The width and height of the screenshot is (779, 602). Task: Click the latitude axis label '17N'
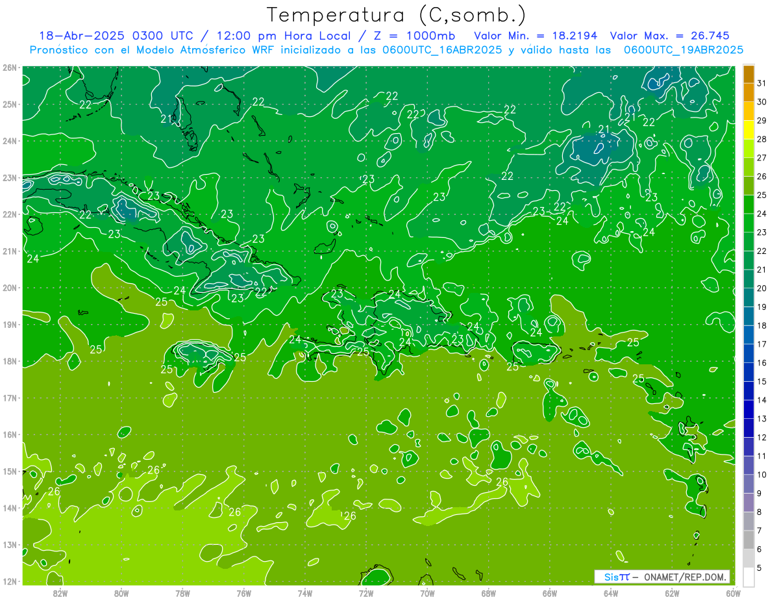[x=9, y=398]
